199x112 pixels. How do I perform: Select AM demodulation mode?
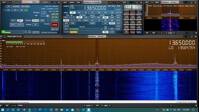coord(72,12)
